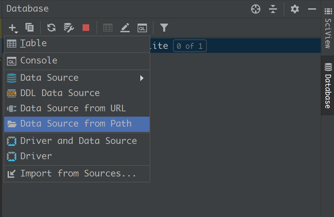Click the duplicate data source icon
The image size is (334, 217).
pos(30,28)
